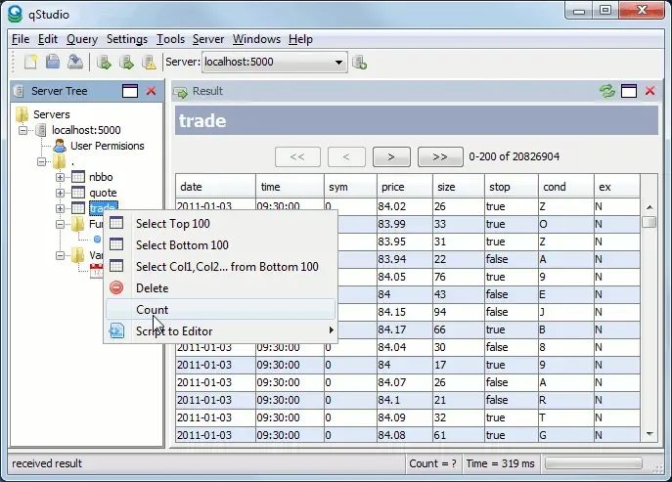Screen dimensions: 672x482
Task: Click the Count = ? status text
Action: click(433, 463)
